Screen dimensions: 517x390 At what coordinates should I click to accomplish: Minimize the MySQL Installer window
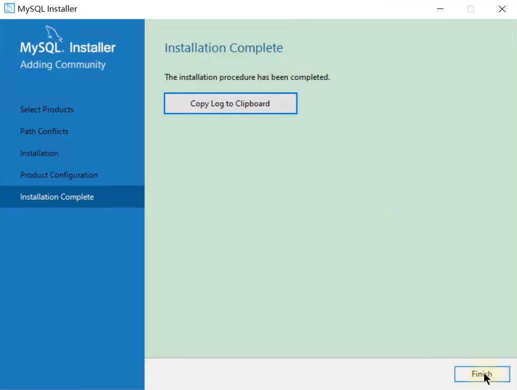click(440, 9)
